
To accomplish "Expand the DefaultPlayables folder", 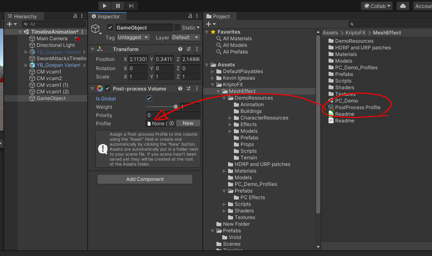I will tap(212, 71).
